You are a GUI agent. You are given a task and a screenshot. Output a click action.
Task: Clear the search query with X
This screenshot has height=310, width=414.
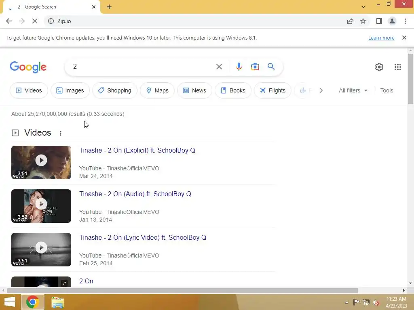[x=219, y=67]
